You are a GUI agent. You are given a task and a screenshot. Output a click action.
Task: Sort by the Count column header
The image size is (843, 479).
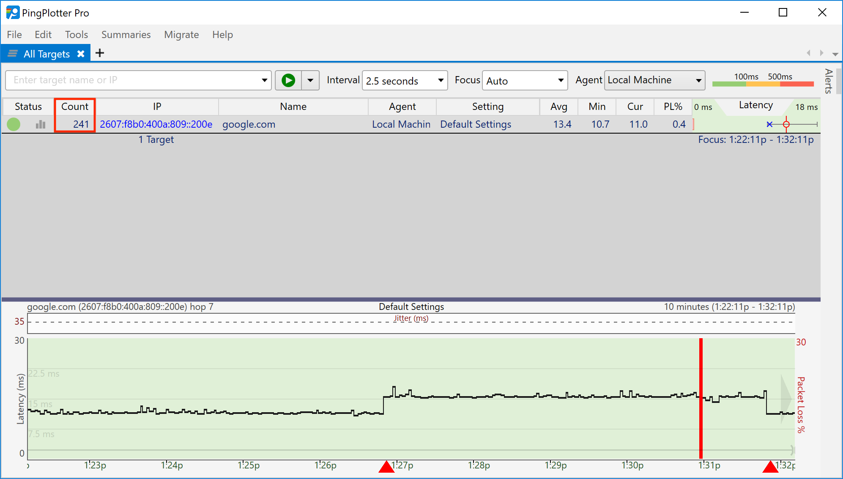pyautogui.click(x=75, y=107)
